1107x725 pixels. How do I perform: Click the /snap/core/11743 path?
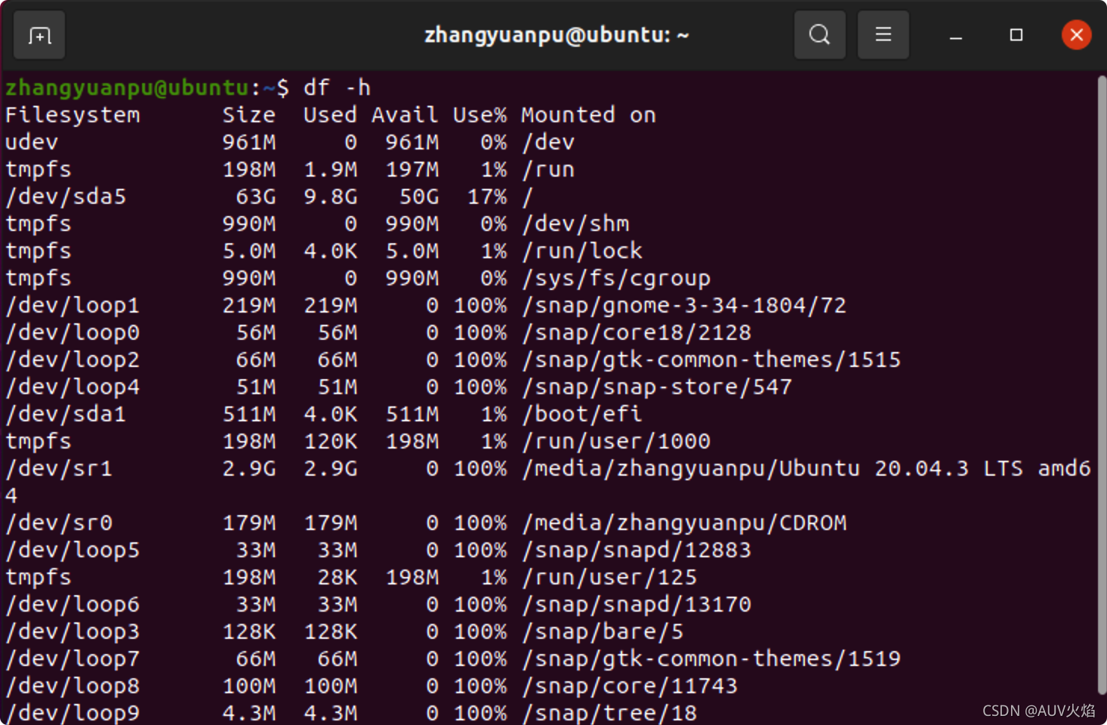tap(629, 686)
